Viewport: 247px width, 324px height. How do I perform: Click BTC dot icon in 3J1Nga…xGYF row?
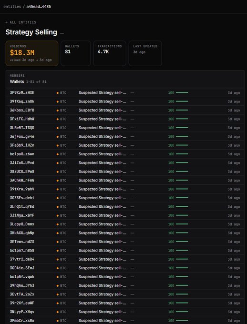click(58, 215)
